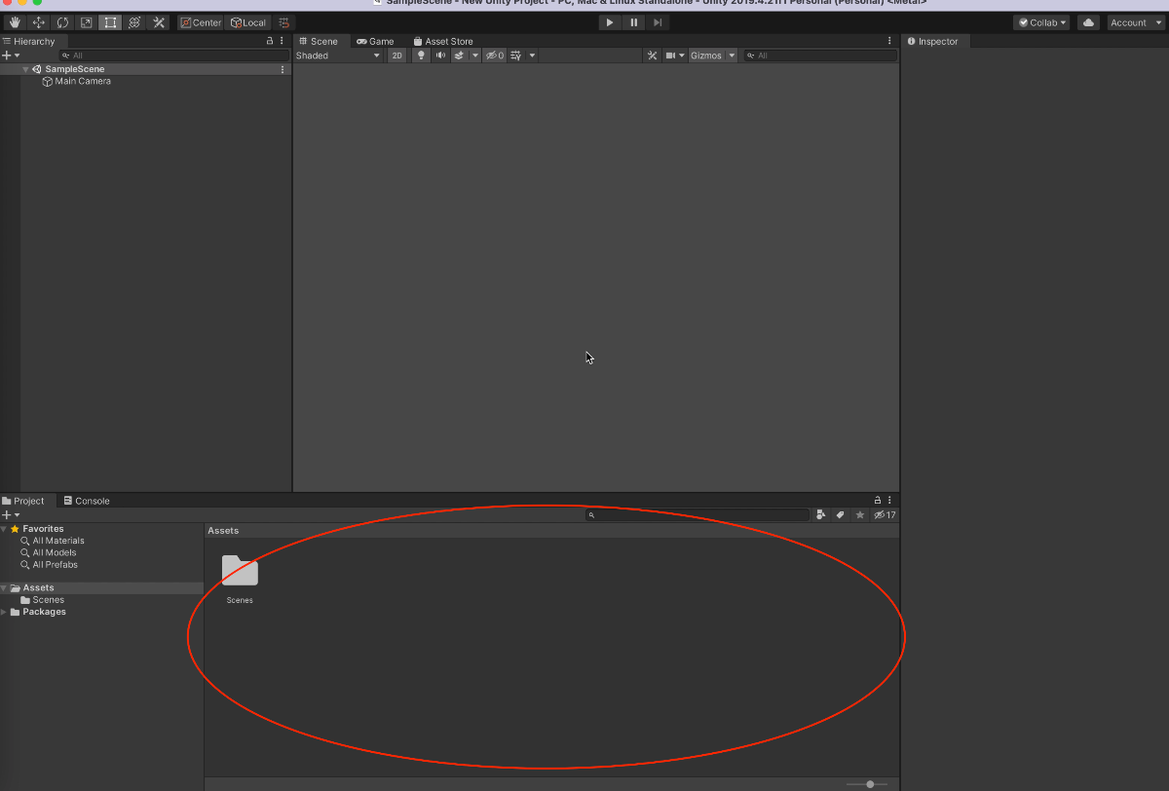Switch to the Game tab
The width and height of the screenshot is (1169, 791).
click(375, 41)
